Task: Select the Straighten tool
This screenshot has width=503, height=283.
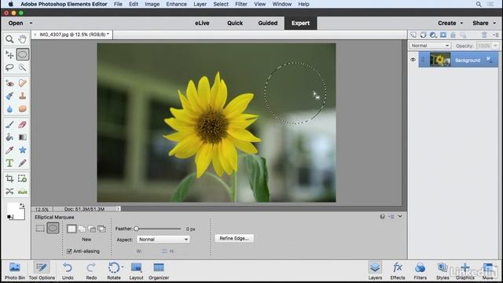Action: click(22, 191)
